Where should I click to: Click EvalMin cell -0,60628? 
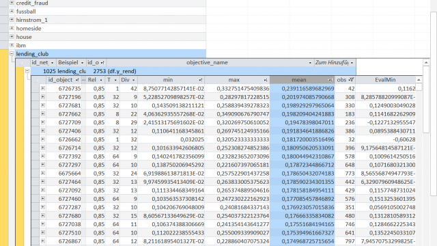386,139
